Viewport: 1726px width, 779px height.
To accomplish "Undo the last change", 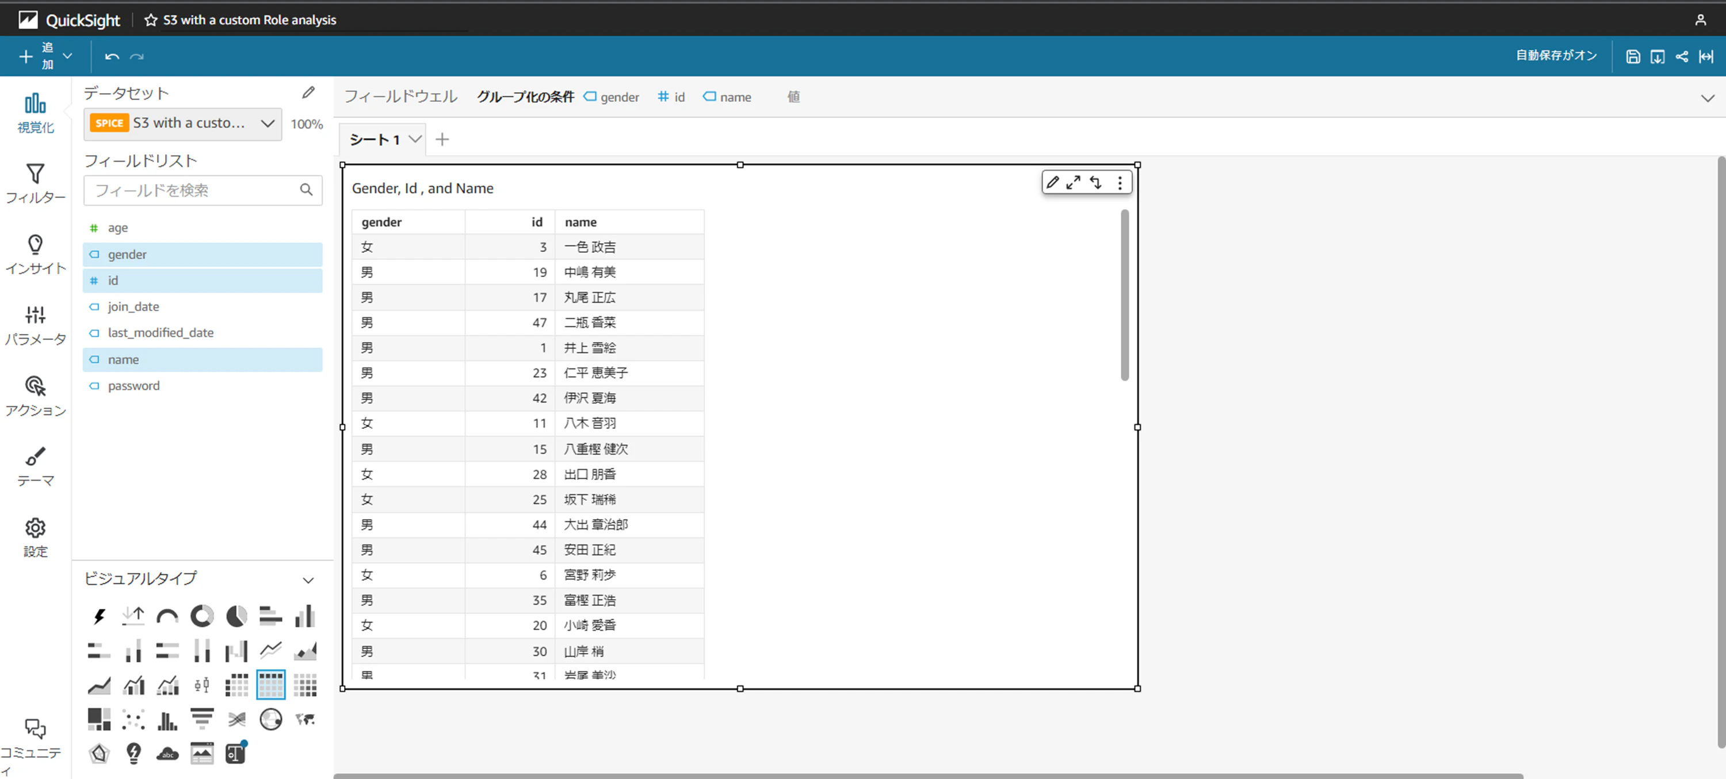I will click(x=112, y=56).
